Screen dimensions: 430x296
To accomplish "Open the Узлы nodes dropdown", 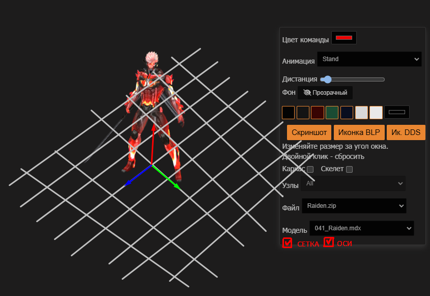I will point(353,183).
